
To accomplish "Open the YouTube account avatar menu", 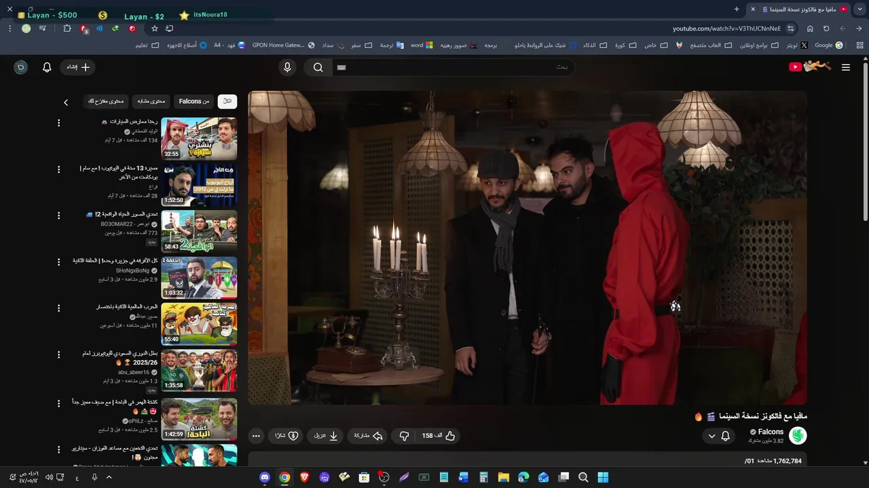I will coord(21,67).
